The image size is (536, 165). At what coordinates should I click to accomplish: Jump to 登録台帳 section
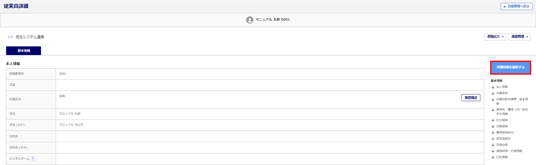point(502,145)
